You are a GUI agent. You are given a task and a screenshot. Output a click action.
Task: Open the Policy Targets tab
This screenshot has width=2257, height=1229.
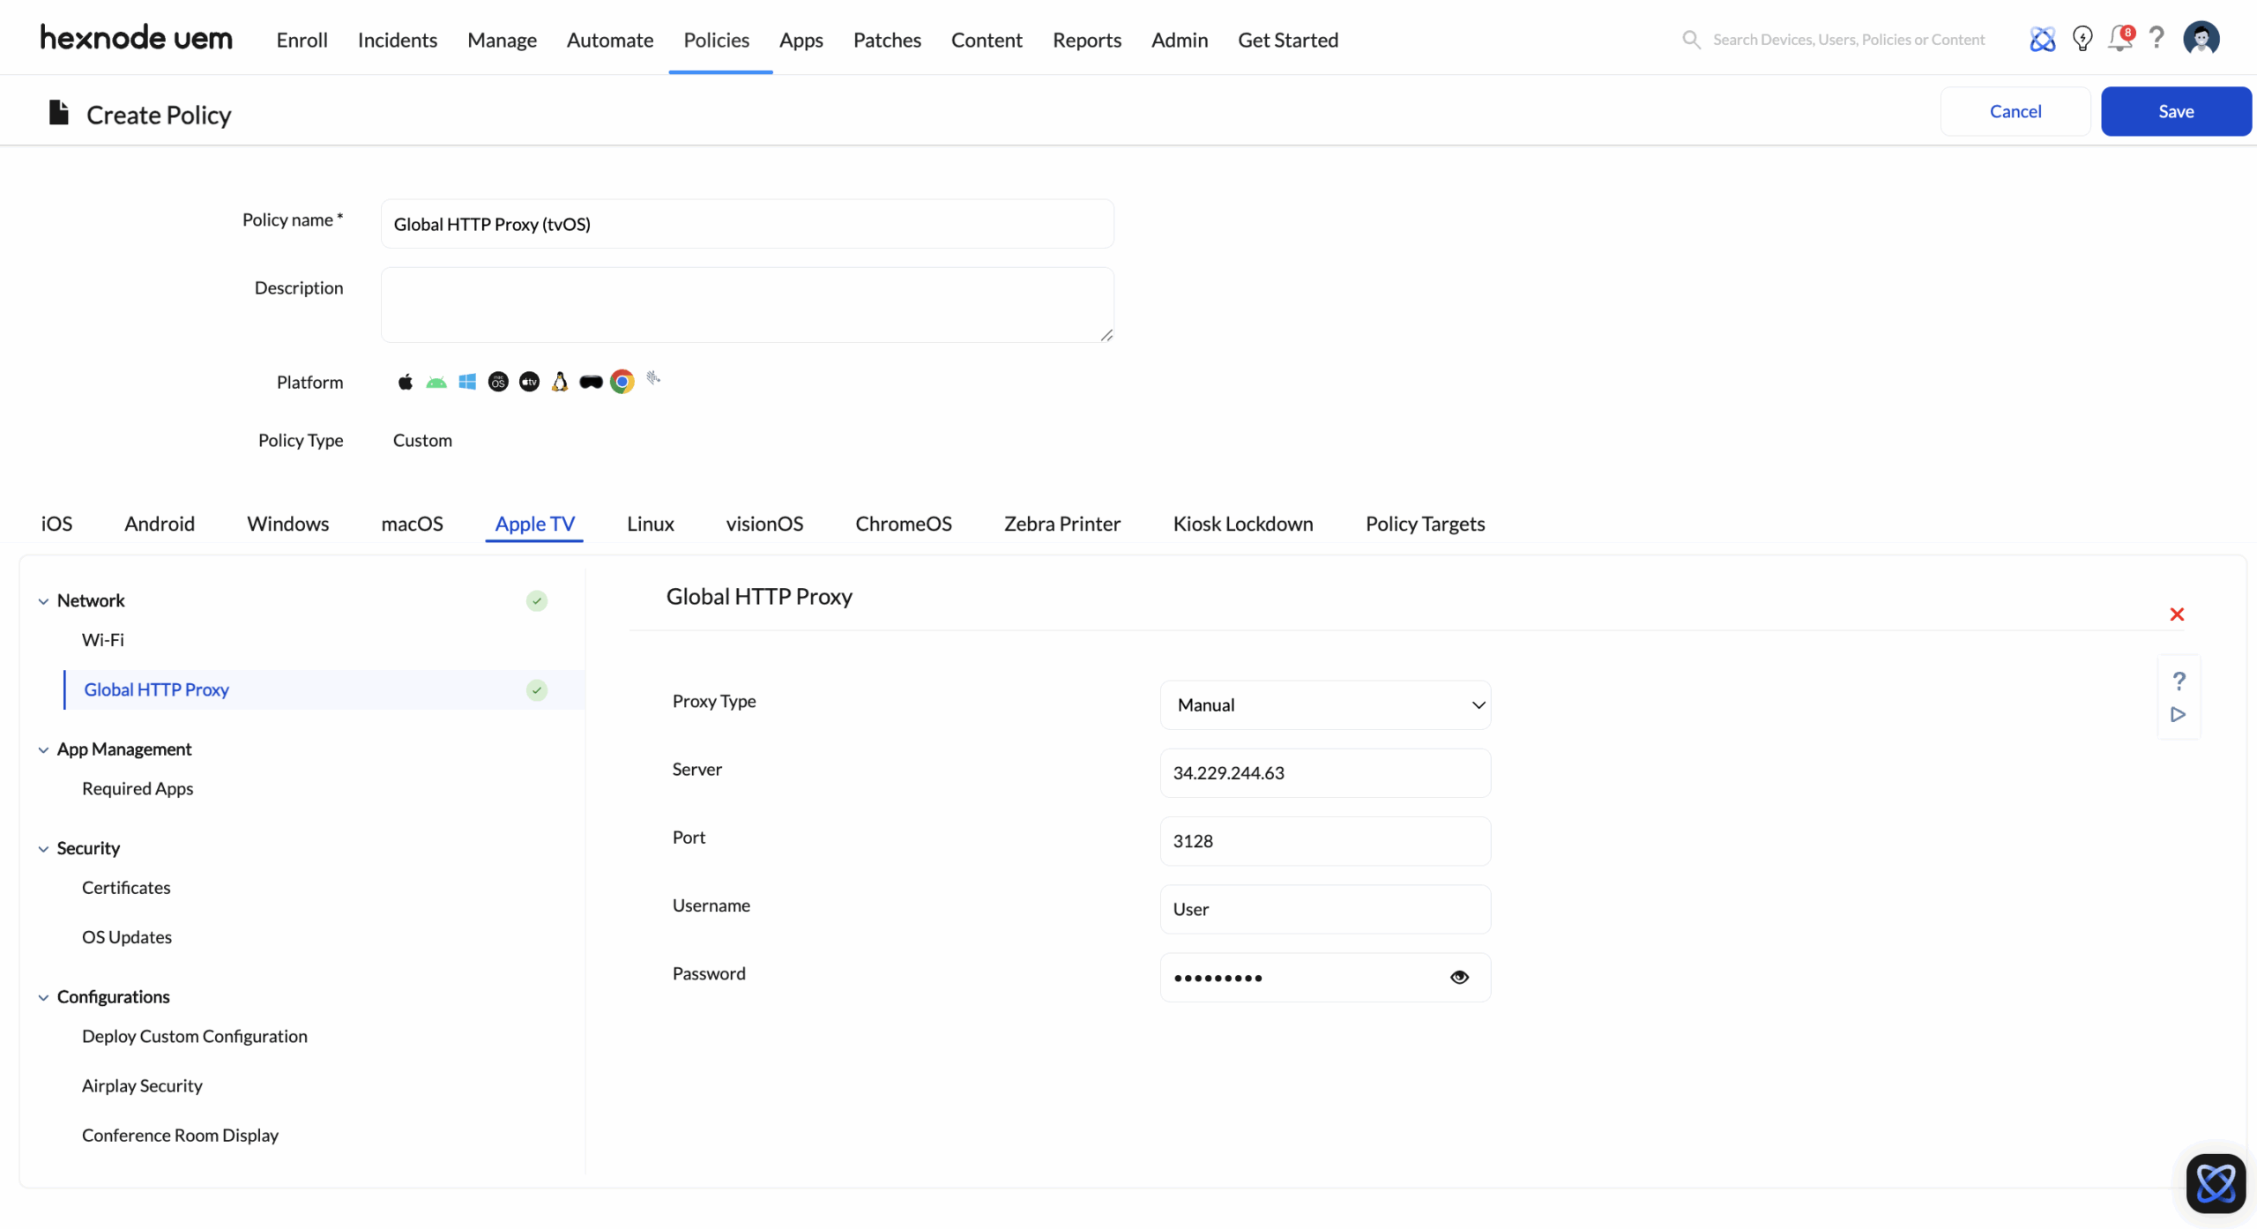tap(1425, 524)
